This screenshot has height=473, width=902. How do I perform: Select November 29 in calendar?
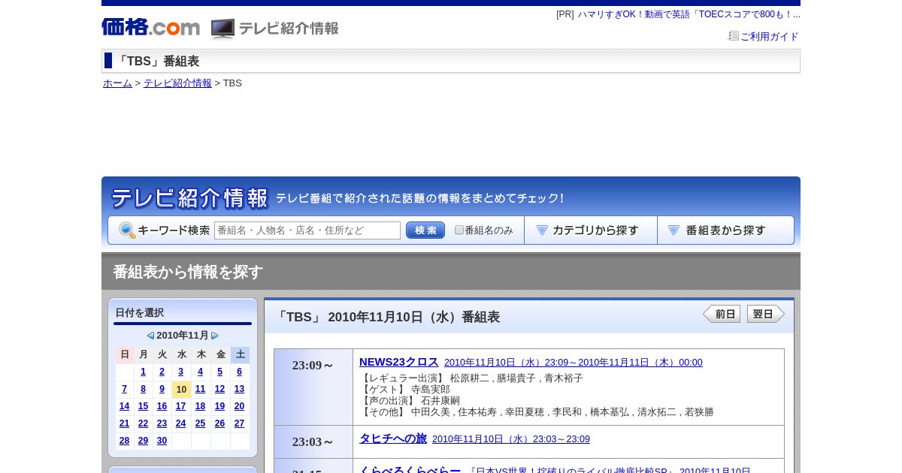coord(144,441)
